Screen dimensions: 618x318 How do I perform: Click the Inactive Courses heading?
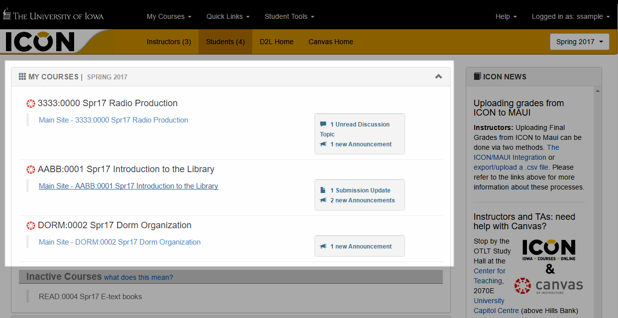click(x=64, y=277)
